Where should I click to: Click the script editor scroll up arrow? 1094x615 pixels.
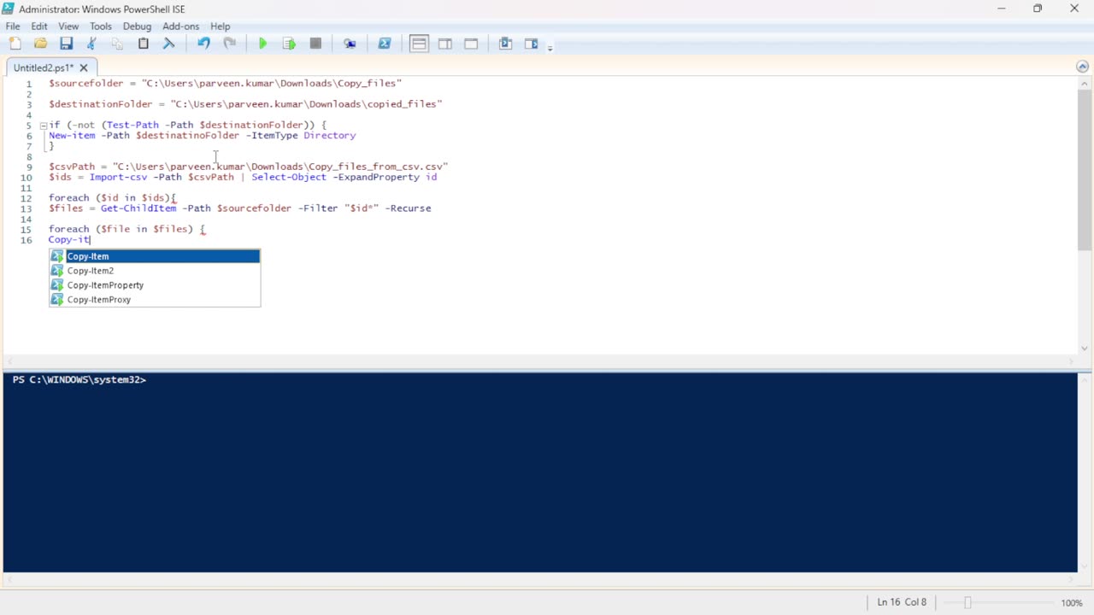tap(1085, 83)
